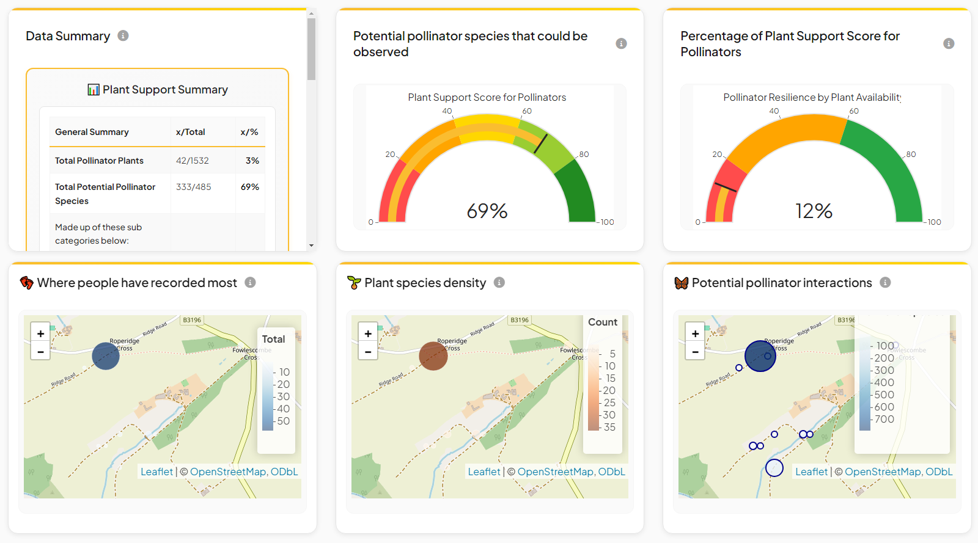This screenshot has width=978, height=543.
Task: Open info icon for Potential pollinator species panel
Action: point(621,43)
